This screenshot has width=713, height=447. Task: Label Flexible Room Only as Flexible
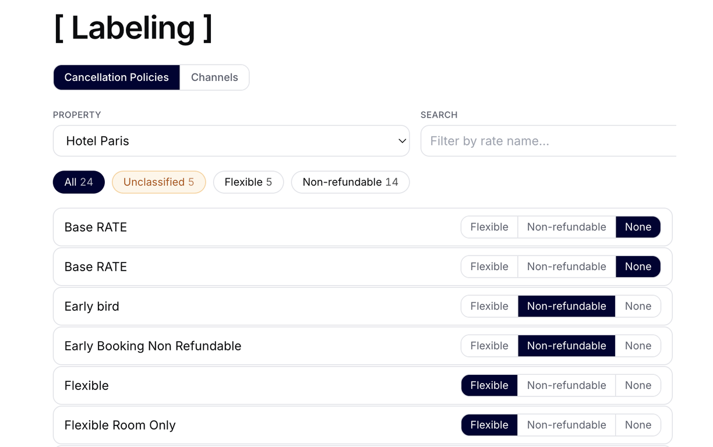[x=489, y=425]
